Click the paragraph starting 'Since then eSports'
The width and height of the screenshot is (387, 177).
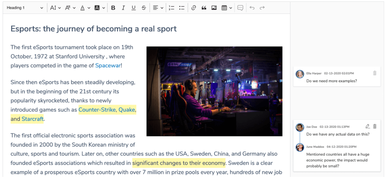tap(73, 101)
